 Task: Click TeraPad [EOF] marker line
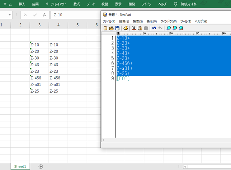click(x=123, y=78)
